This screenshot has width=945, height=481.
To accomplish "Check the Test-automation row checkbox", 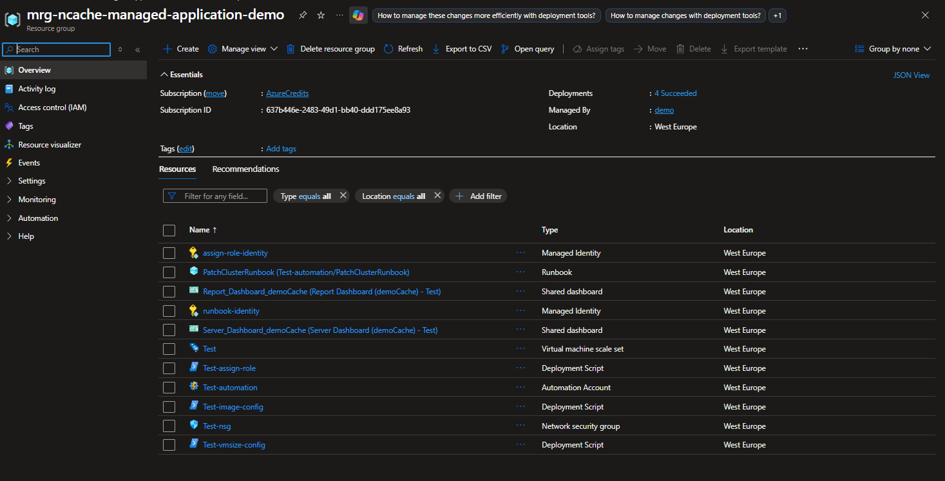I will pos(169,388).
